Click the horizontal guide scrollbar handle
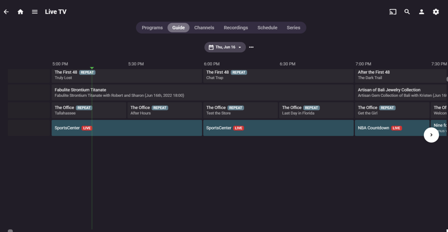The height and width of the screenshot is (232, 448). click(x=10, y=231)
